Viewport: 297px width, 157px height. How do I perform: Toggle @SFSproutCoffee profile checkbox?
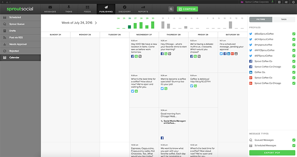click(x=294, y=56)
